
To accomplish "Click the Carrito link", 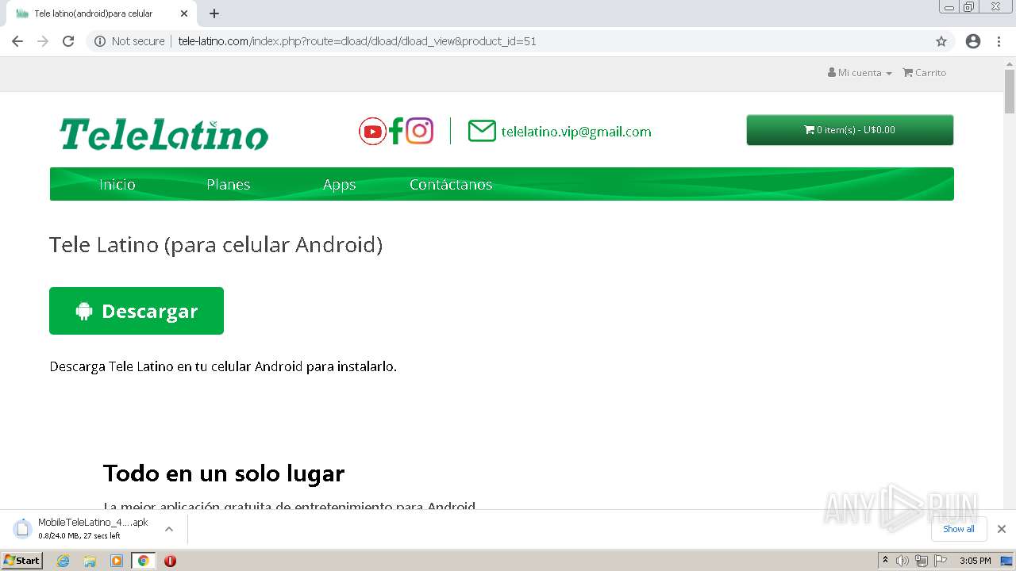I will (924, 72).
